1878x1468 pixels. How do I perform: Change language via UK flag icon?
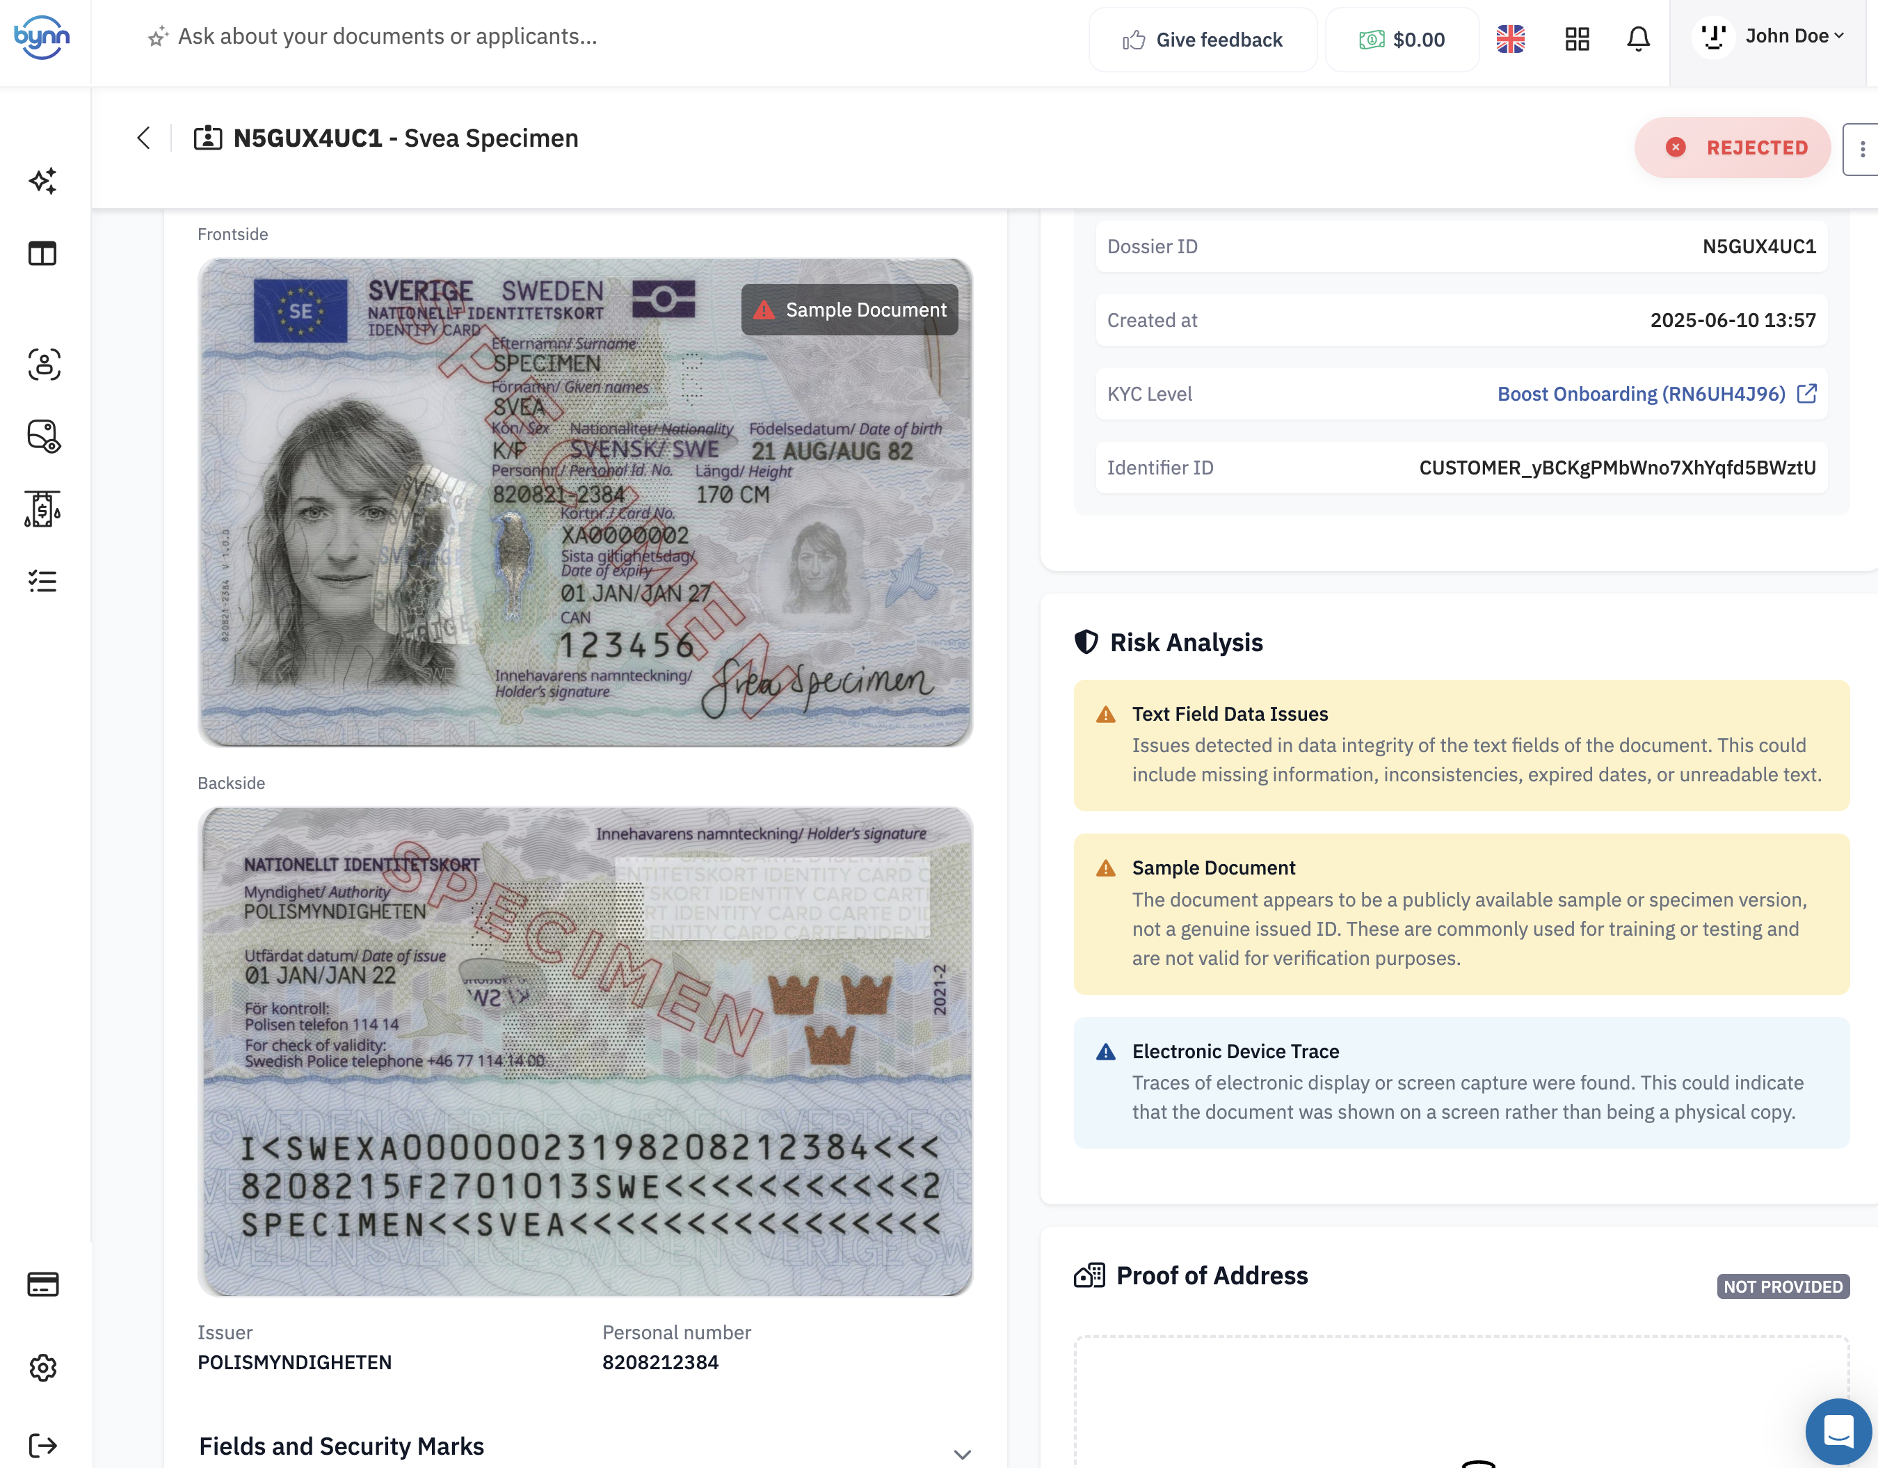pyautogui.click(x=1510, y=39)
